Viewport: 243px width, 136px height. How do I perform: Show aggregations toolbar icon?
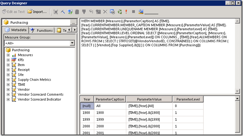click(x=98, y=12)
